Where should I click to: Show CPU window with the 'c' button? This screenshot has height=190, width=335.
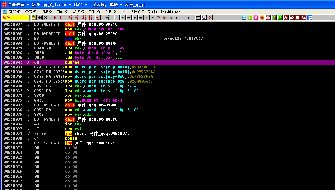click(x=152, y=18)
